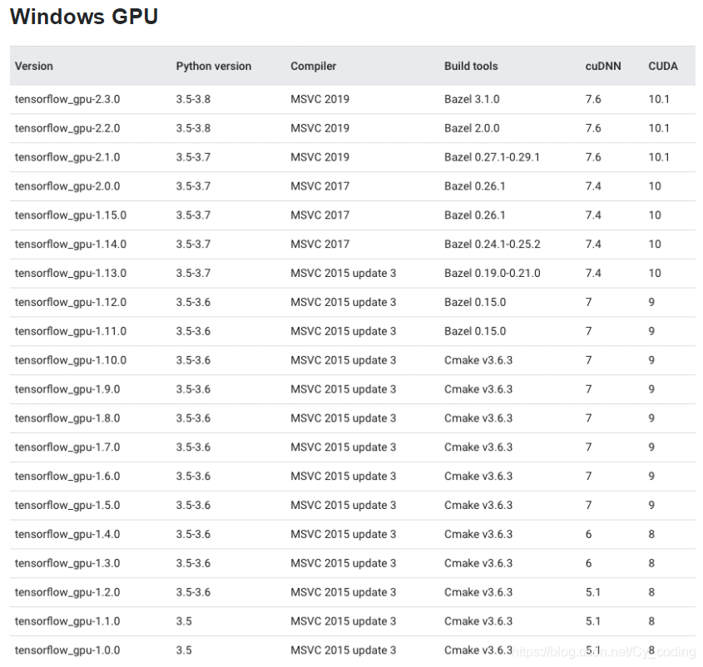Click Cmake v3.6.3 in tensorflow_gpu-1.10.0 row
The height and width of the screenshot is (667, 703).
coord(478,360)
